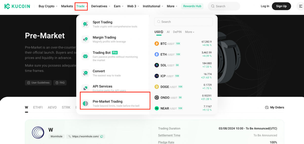Click the Trading Bot robot icon
304x144 pixels.
(x=85, y=56)
